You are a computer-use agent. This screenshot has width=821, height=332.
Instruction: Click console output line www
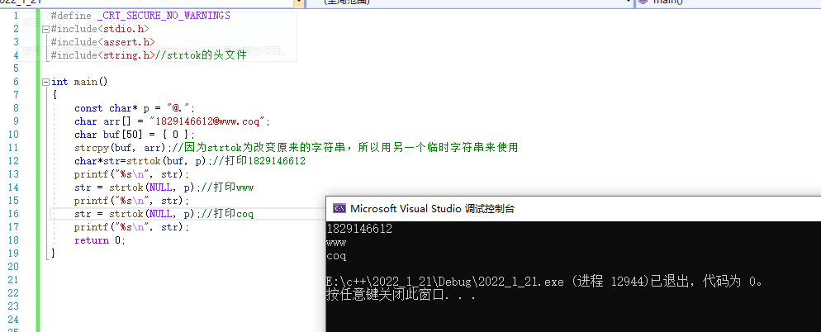(335, 243)
